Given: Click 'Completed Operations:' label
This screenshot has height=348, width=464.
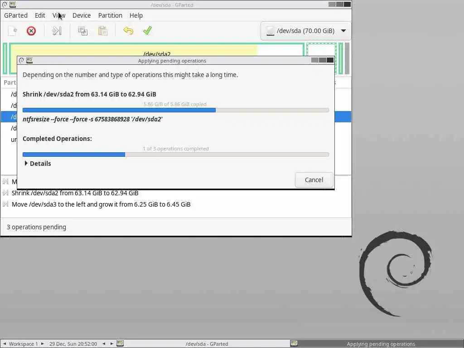Looking at the screenshot, I should pyautogui.click(x=57, y=139).
